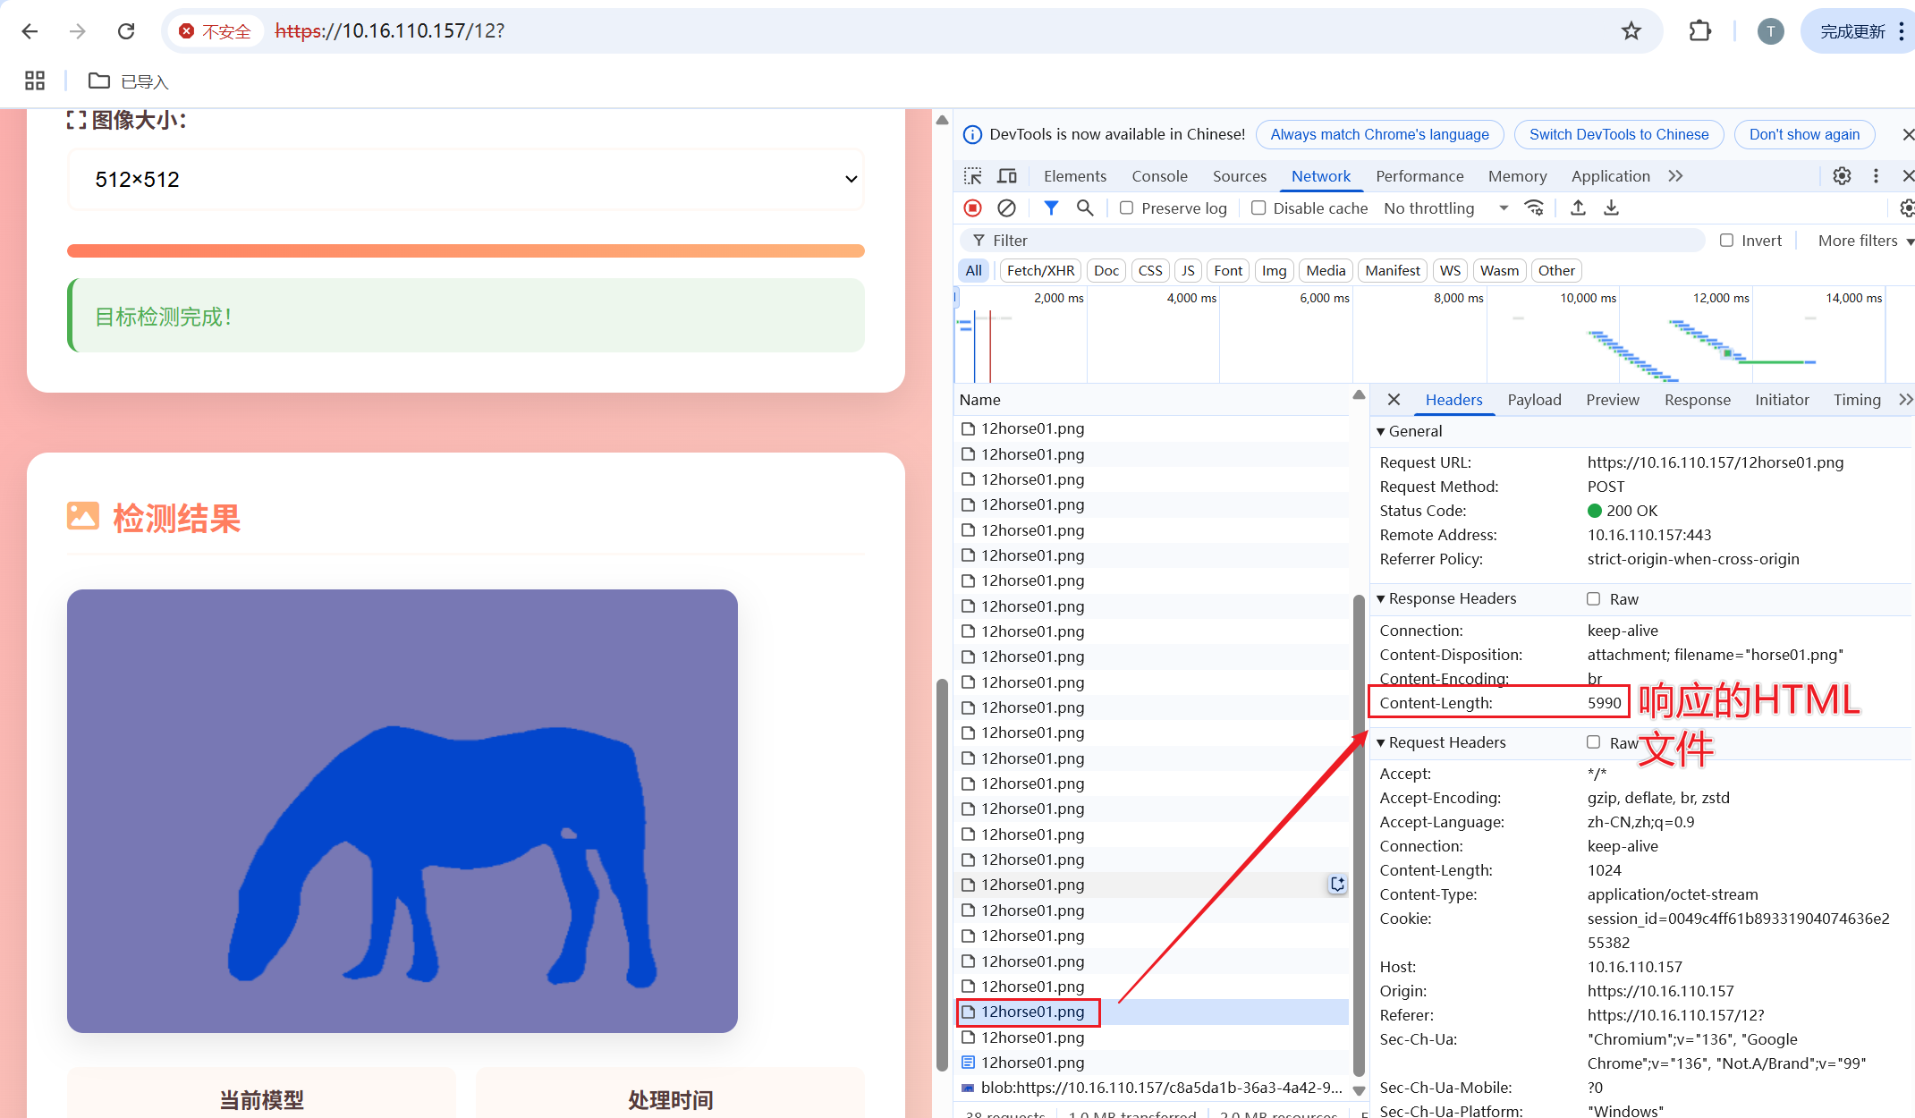Toggle the device toolbar icon

click(1007, 176)
